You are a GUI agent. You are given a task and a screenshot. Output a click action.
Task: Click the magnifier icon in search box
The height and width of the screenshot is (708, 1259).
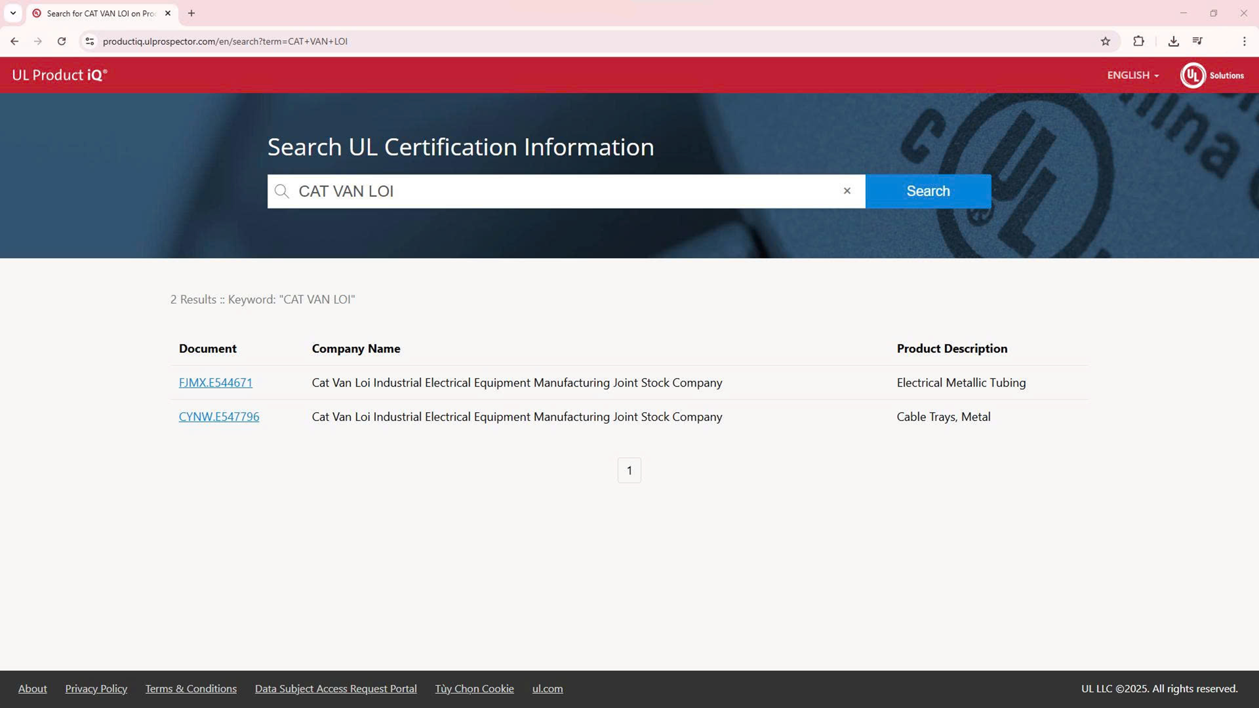[x=282, y=191]
